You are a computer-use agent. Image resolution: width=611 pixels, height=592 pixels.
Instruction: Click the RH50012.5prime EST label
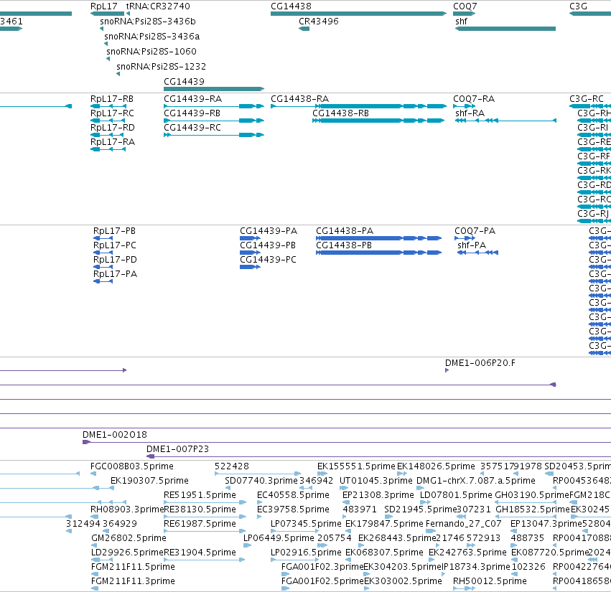pos(490,581)
